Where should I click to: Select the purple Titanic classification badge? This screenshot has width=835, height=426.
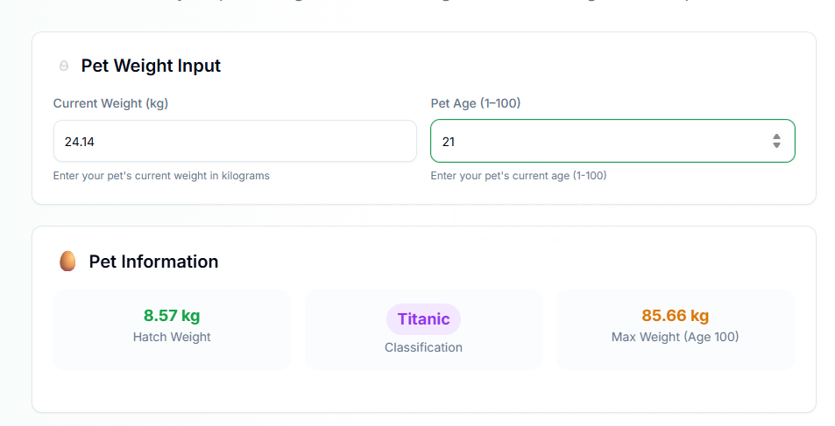(x=423, y=319)
